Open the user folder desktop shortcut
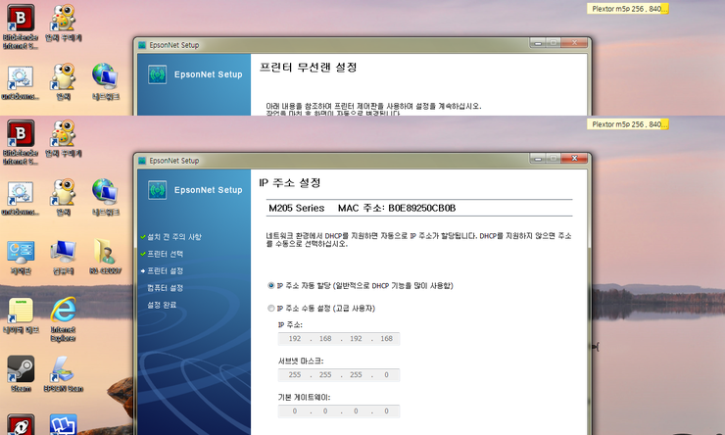 coord(104,253)
